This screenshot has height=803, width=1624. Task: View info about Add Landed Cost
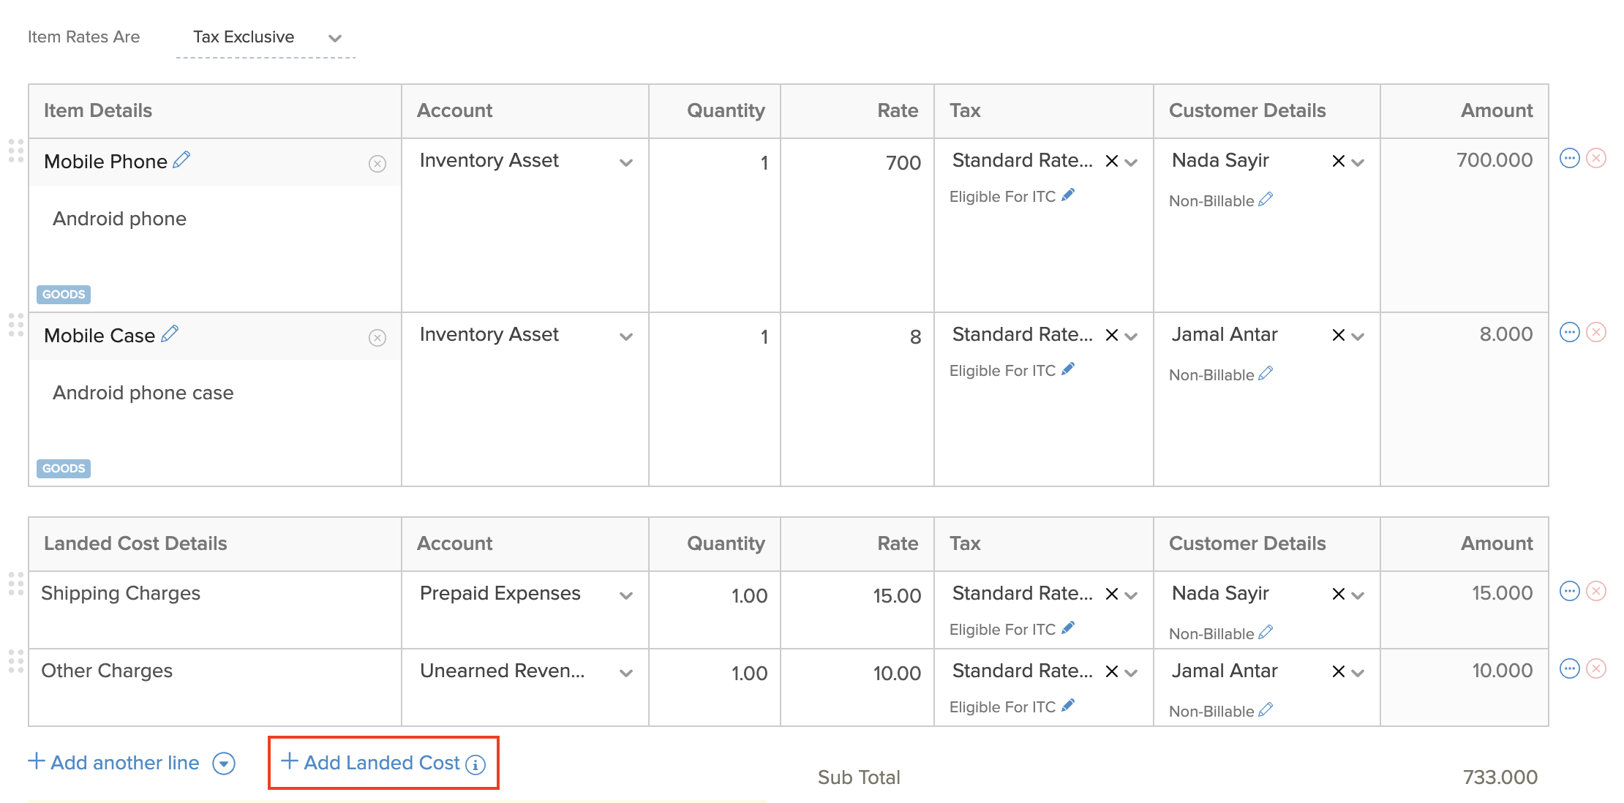click(475, 763)
